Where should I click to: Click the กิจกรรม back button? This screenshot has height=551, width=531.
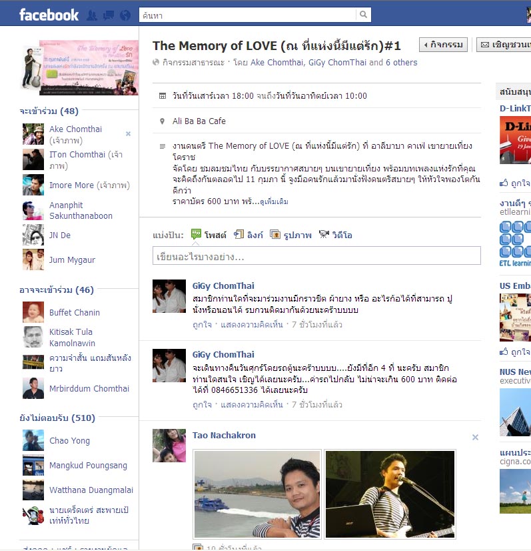pos(443,45)
